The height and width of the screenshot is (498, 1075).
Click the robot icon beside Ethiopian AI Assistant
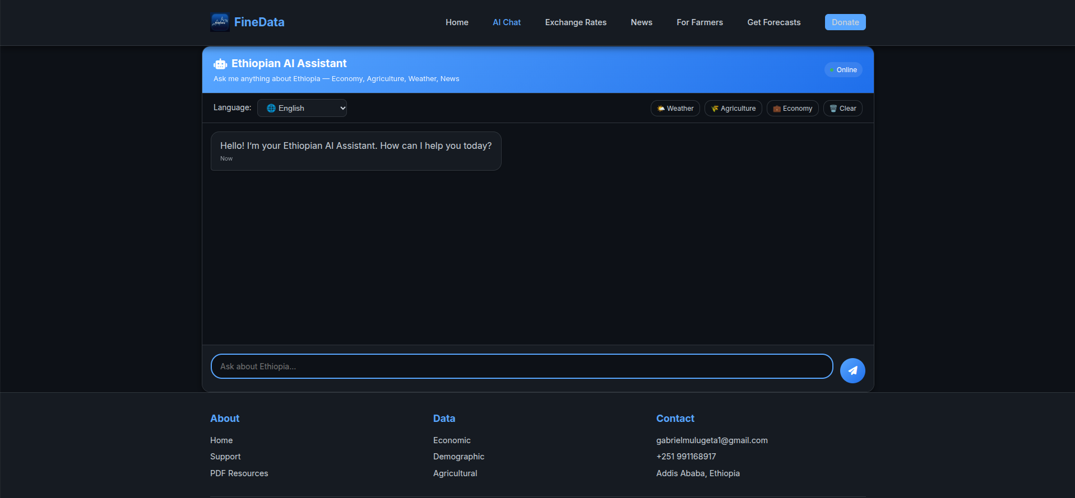[x=220, y=64]
